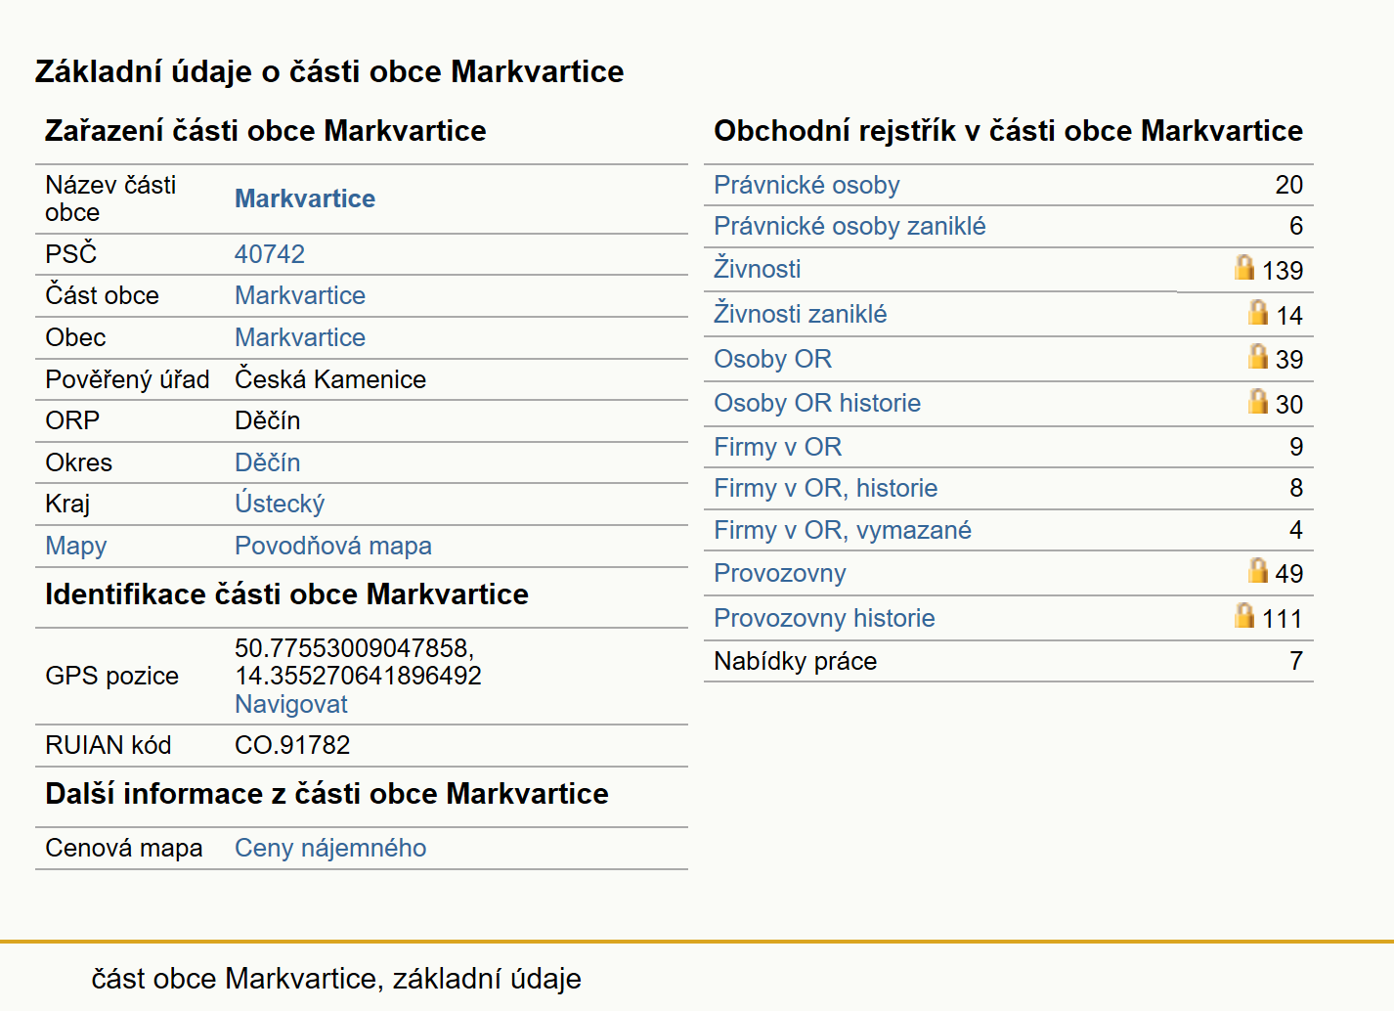Open Právnické osoby zaniklé listing
Screen dimensions: 1394x1011
click(849, 226)
